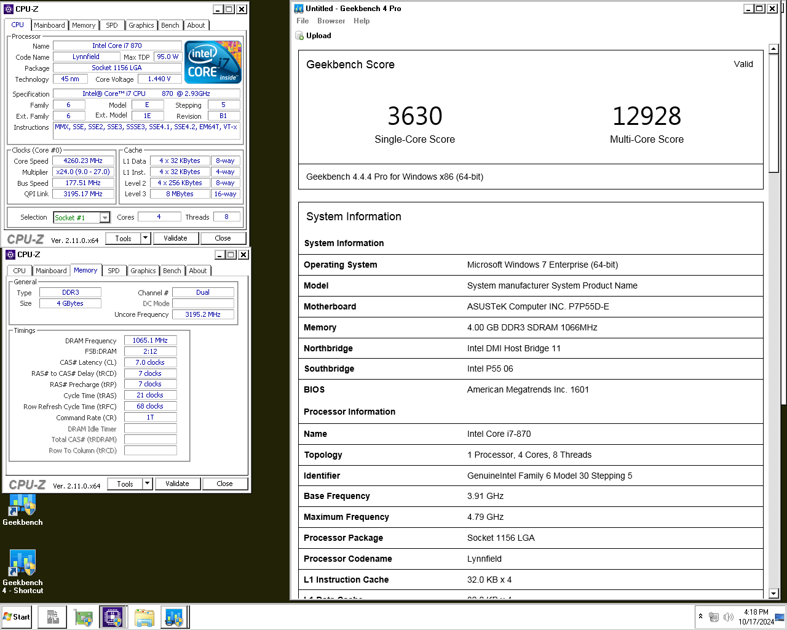The width and height of the screenshot is (787, 630).
Task: Open SPD tab in lower CPU-Z window
Action: click(x=114, y=271)
